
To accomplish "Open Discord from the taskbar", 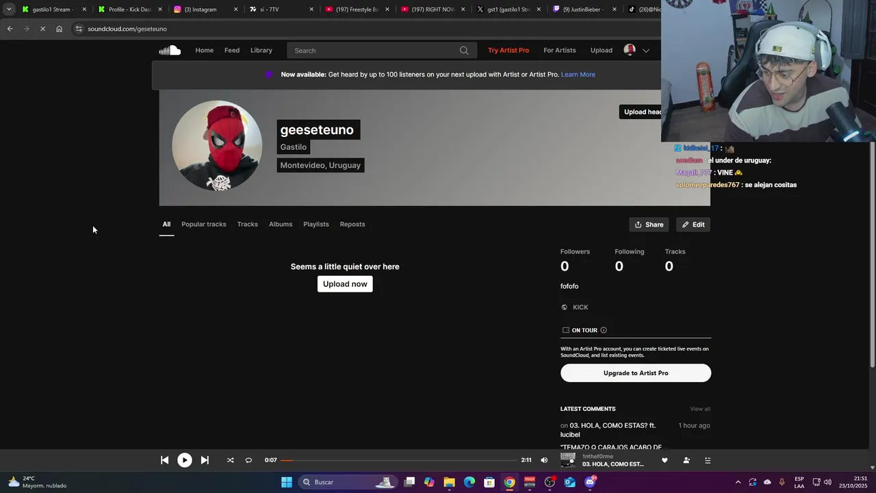I will pyautogui.click(x=590, y=482).
